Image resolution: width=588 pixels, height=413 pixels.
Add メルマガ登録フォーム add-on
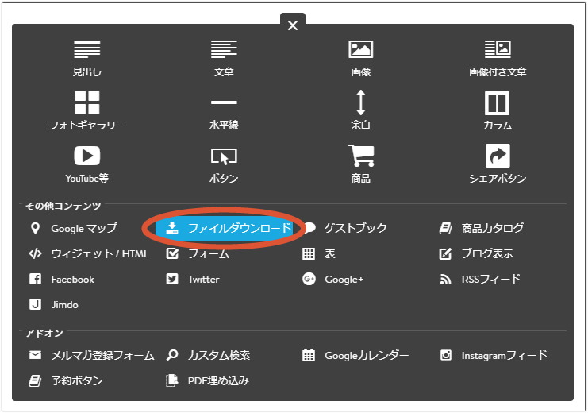pyautogui.click(x=91, y=355)
